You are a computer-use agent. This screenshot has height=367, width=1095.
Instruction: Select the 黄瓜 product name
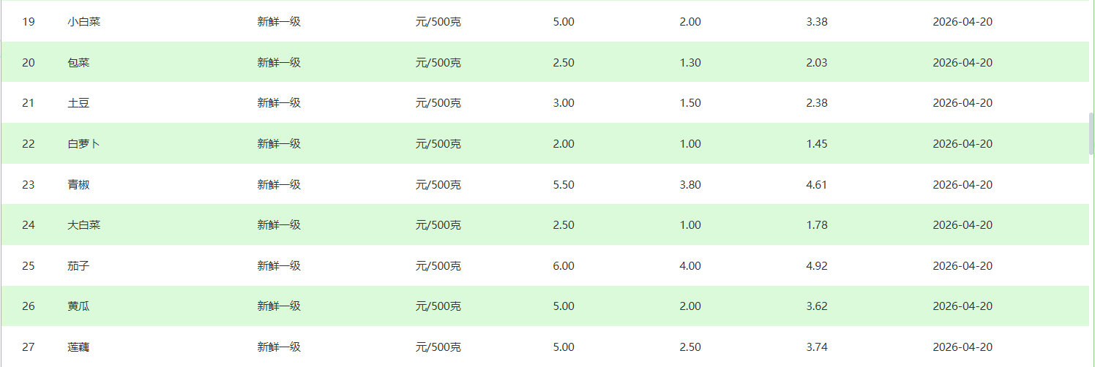click(x=78, y=306)
